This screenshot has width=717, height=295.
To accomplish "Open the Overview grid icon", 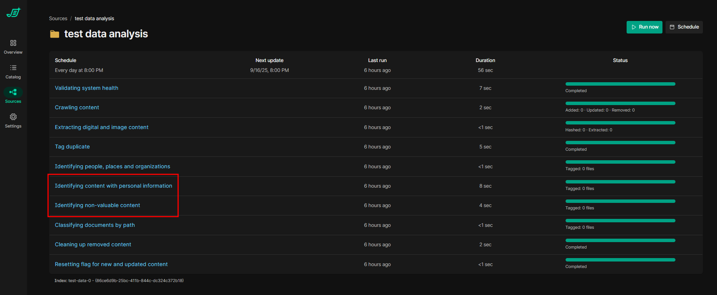I will (13, 43).
